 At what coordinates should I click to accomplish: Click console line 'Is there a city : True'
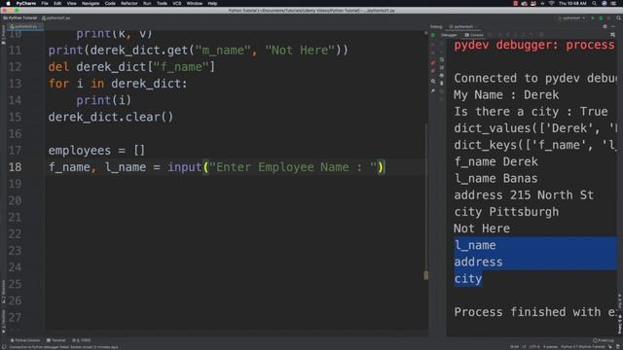click(x=531, y=112)
